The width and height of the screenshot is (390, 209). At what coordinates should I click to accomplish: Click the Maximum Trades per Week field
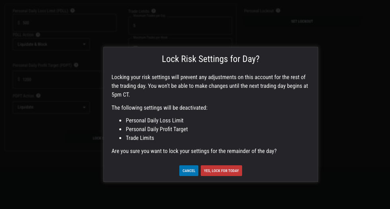coord(180,42)
